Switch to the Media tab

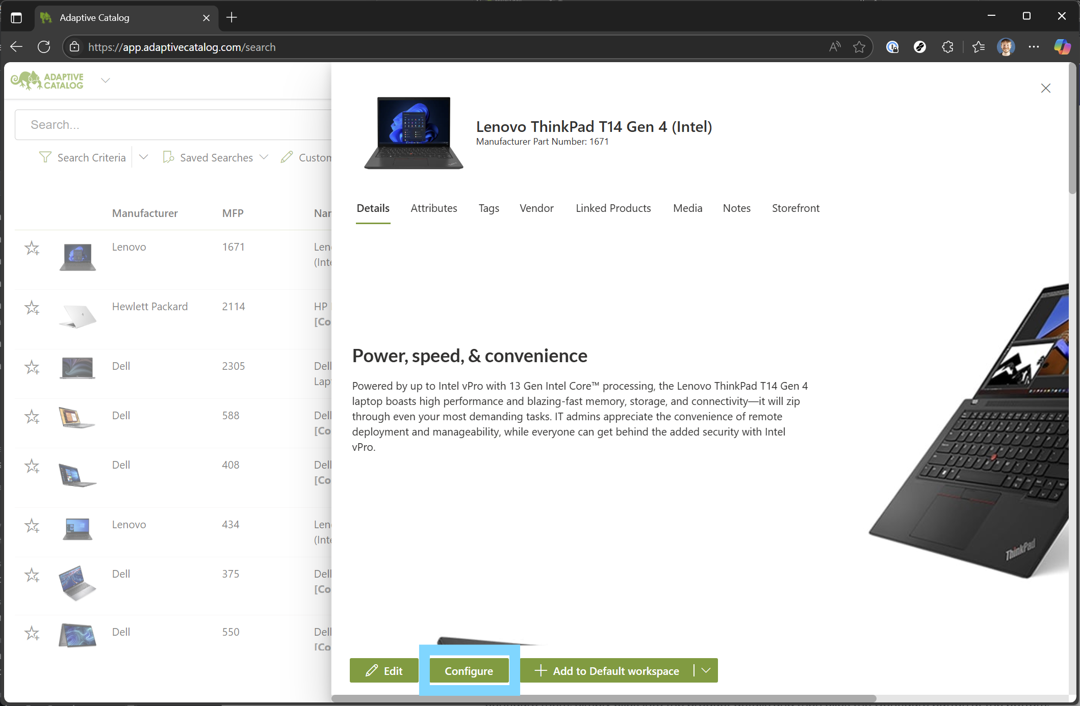pyautogui.click(x=687, y=208)
